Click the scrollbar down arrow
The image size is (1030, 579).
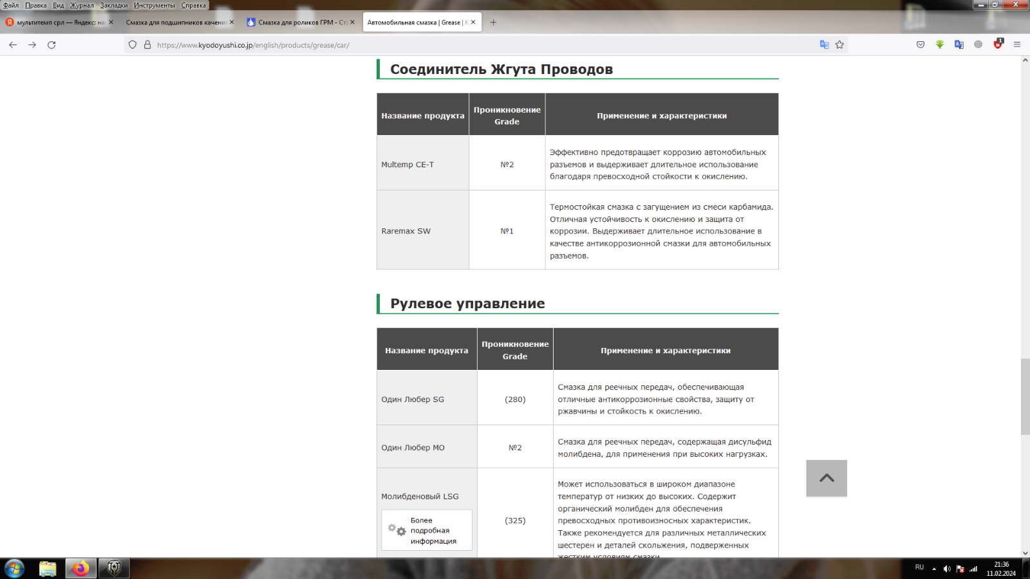point(1025,553)
